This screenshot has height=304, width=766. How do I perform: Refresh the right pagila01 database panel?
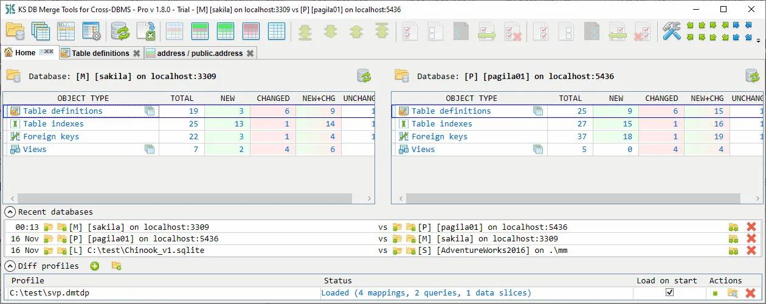753,76
